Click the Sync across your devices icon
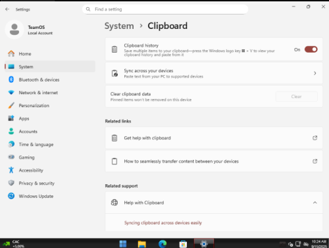Image resolution: width=329 pixels, height=248 pixels. point(114,73)
